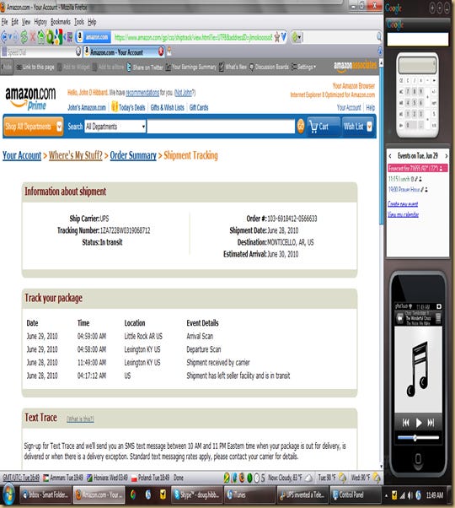Open the Edit menu

click(x=15, y=22)
